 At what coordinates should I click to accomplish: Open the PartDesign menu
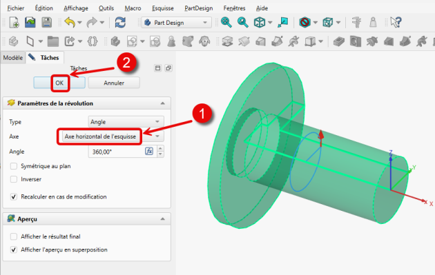point(199,8)
